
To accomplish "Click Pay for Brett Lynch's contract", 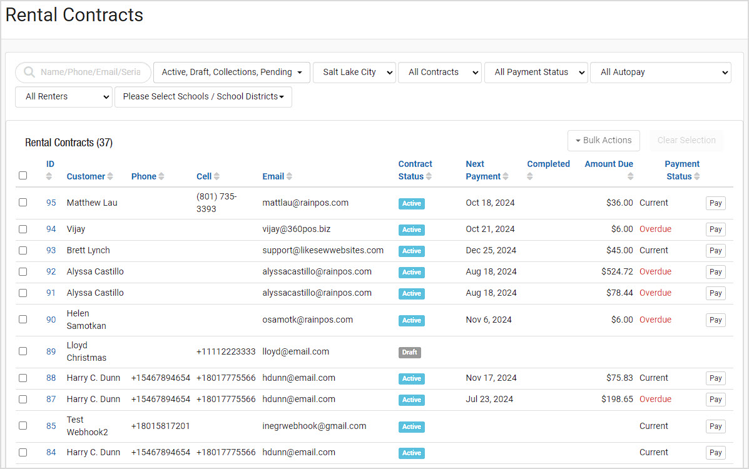I will pyautogui.click(x=716, y=251).
